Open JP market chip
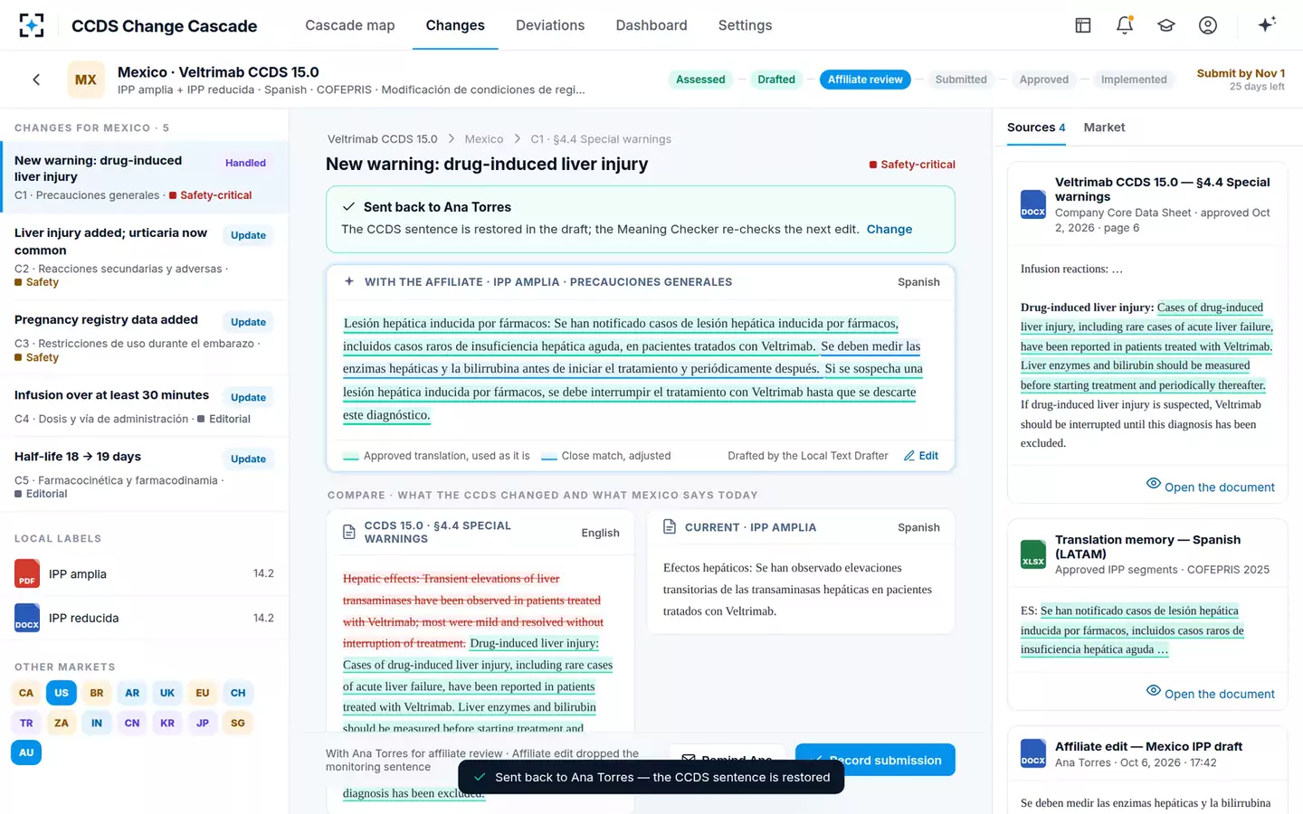 click(x=203, y=723)
